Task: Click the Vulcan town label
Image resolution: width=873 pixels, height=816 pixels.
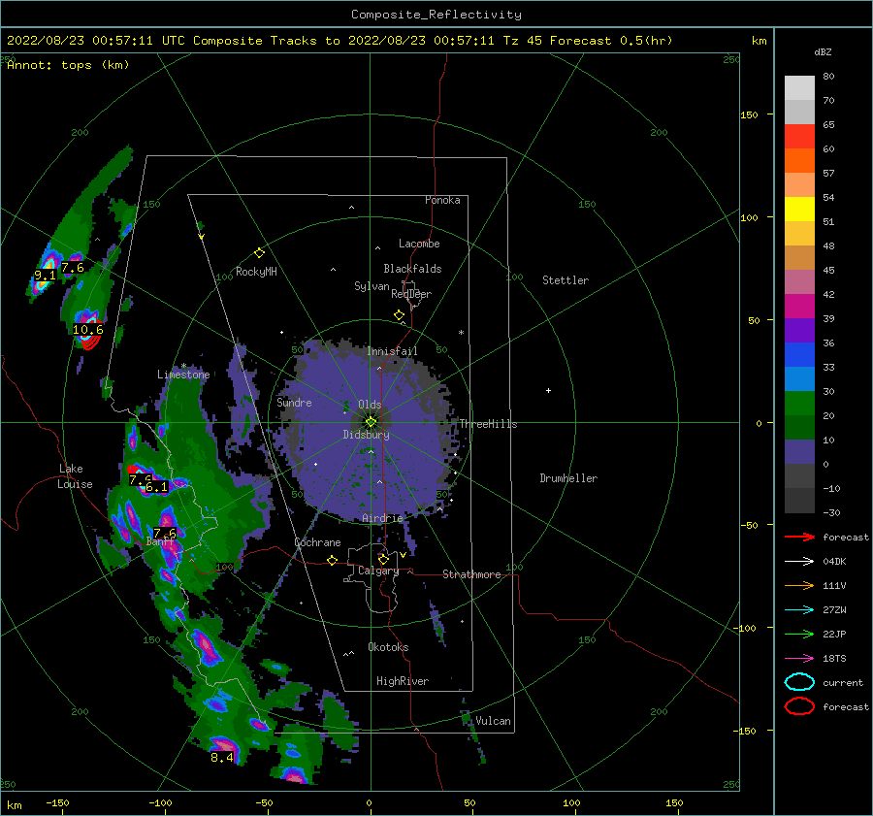Action: click(x=494, y=721)
